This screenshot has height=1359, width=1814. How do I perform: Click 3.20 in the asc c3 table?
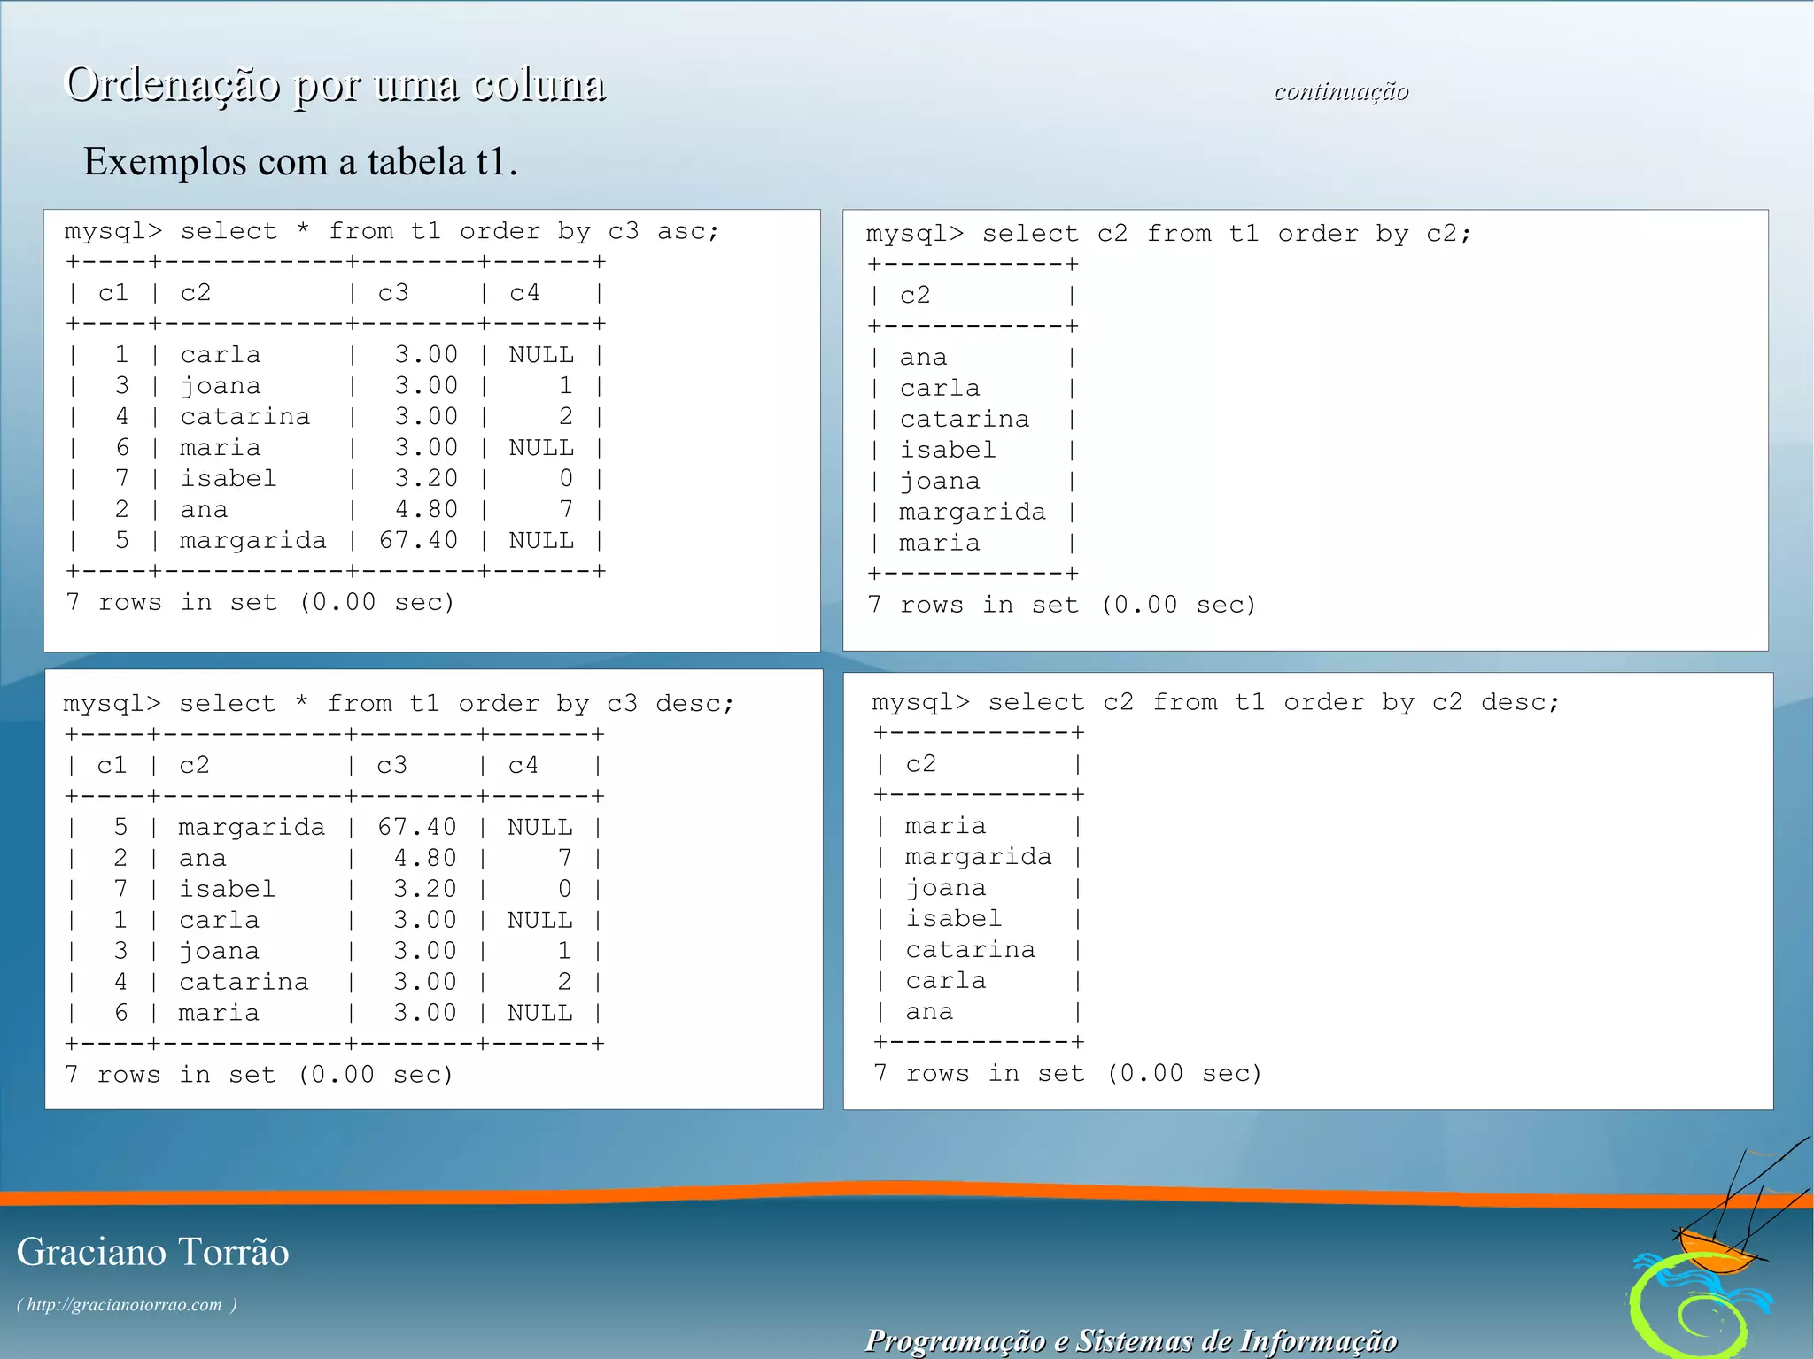(x=426, y=478)
